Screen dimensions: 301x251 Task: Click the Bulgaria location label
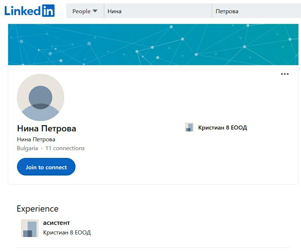point(27,148)
